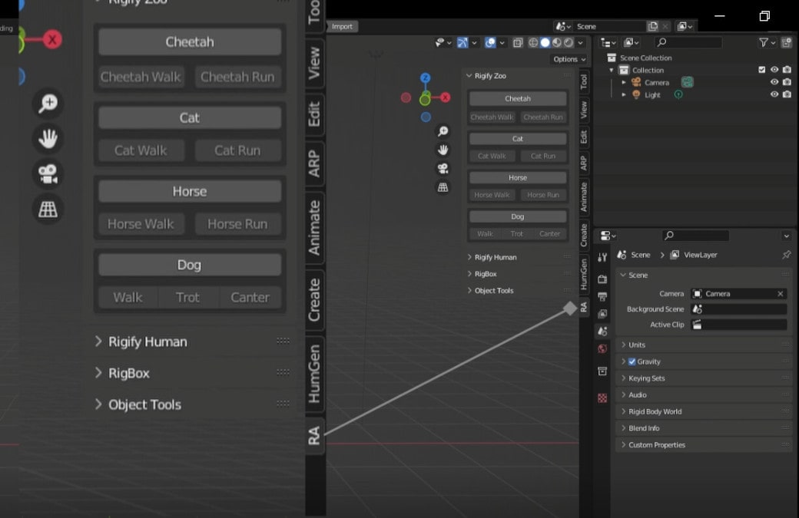
Task: Toggle X-ray icon in viewport header
Action: coord(518,43)
